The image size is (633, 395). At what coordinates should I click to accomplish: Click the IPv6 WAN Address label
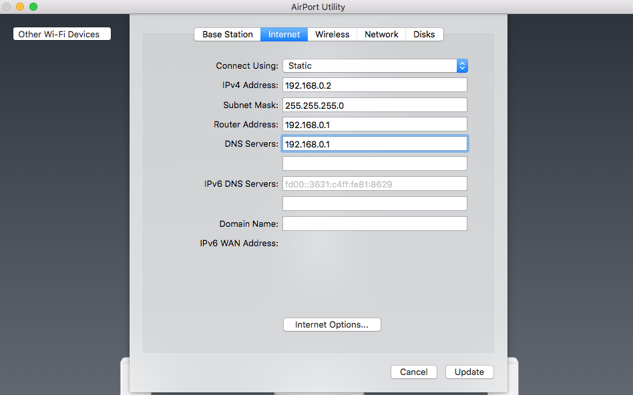coord(239,244)
